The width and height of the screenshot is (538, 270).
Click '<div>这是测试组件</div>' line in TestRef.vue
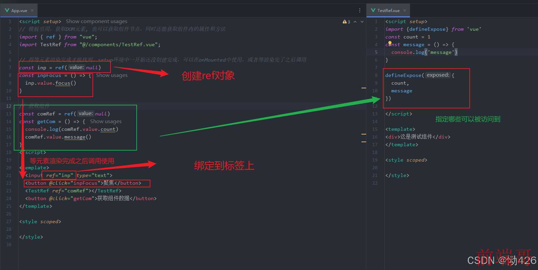(x=418, y=137)
